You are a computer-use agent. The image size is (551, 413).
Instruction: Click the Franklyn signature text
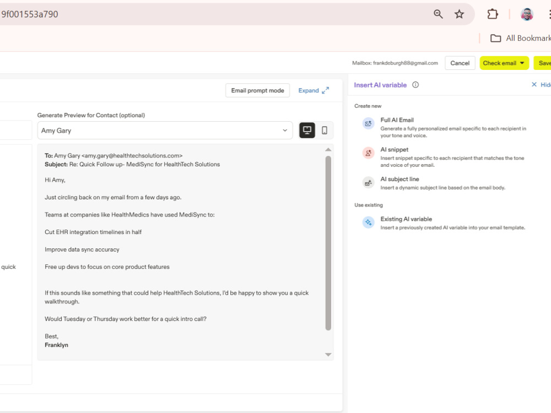point(56,345)
